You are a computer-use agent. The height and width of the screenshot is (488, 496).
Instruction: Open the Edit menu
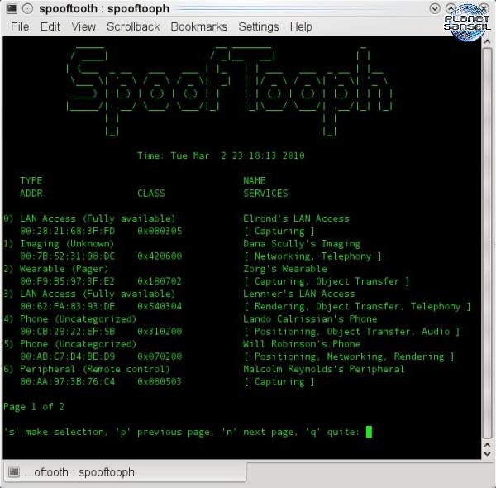click(x=50, y=26)
